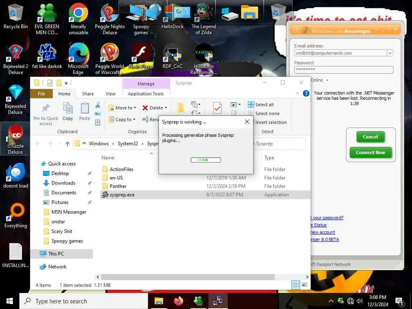Click Select all in the ribbon

tap(261, 105)
